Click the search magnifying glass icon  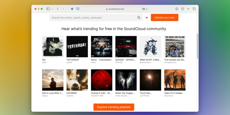tap(139, 18)
